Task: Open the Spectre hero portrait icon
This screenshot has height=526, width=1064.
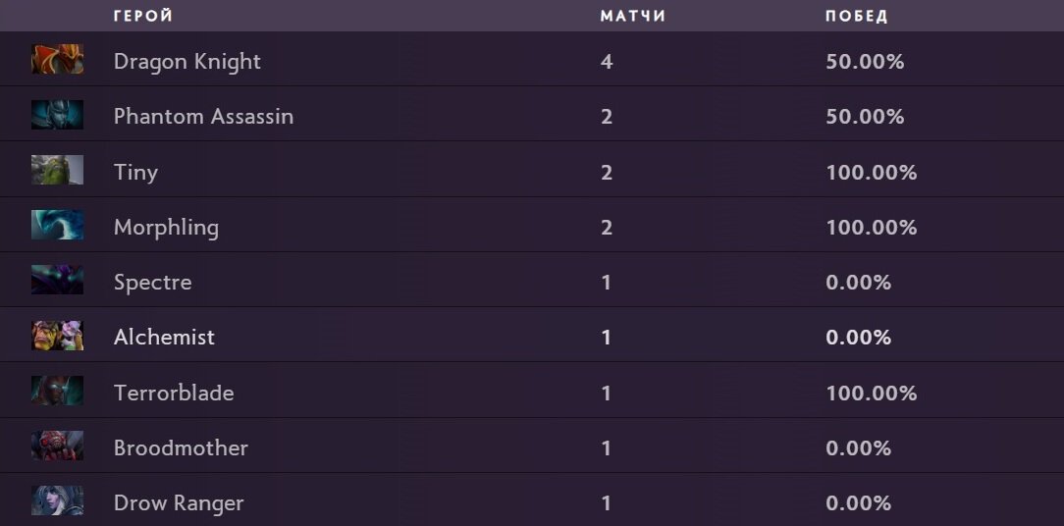Action: [x=58, y=280]
